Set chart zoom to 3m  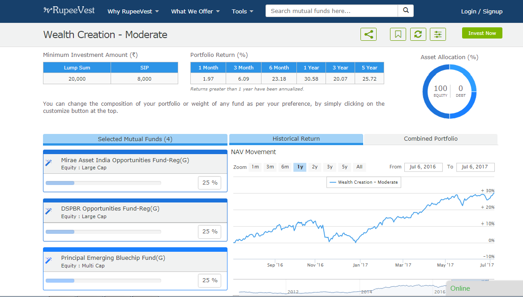(x=270, y=167)
